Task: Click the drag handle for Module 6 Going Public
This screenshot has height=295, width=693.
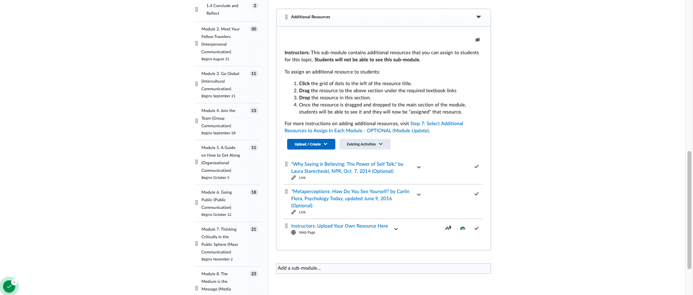Action: click(x=196, y=203)
